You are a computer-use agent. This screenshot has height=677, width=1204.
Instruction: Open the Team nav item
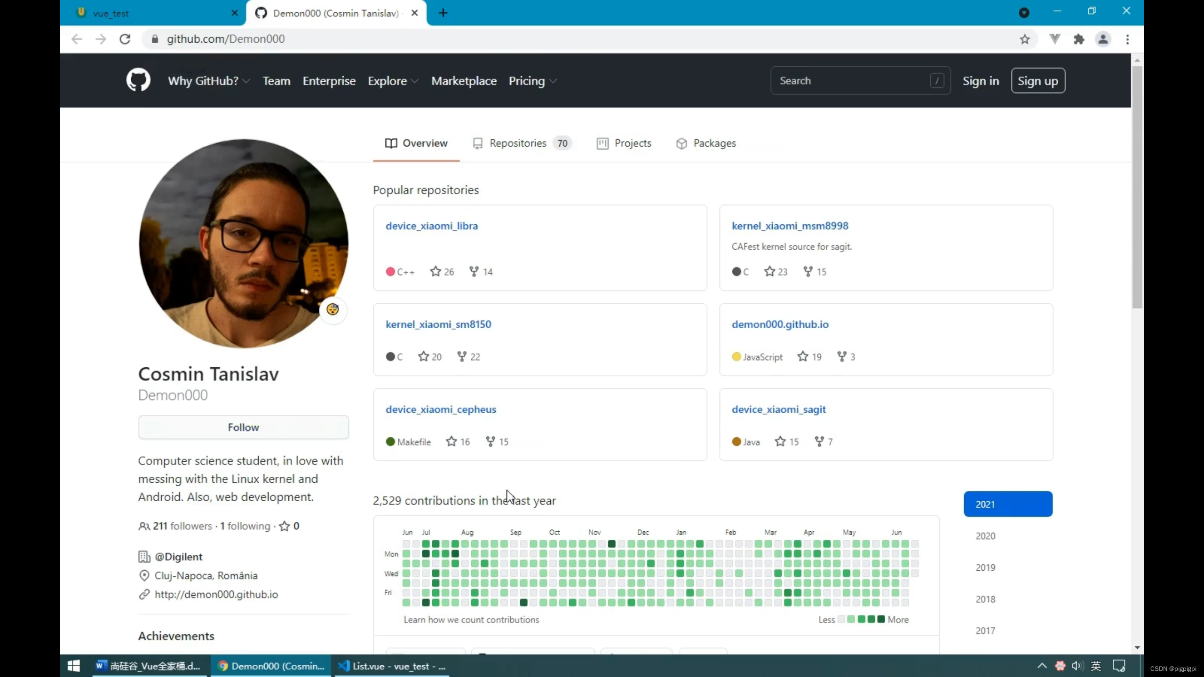[x=277, y=81]
